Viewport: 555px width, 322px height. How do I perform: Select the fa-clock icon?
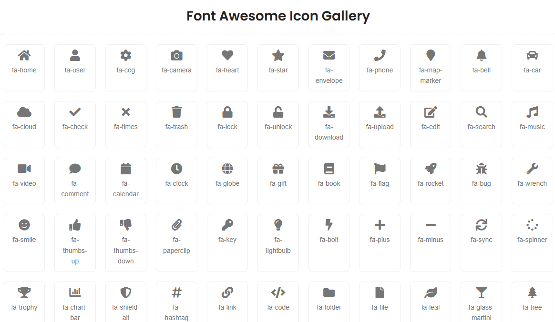pos(176,169)
